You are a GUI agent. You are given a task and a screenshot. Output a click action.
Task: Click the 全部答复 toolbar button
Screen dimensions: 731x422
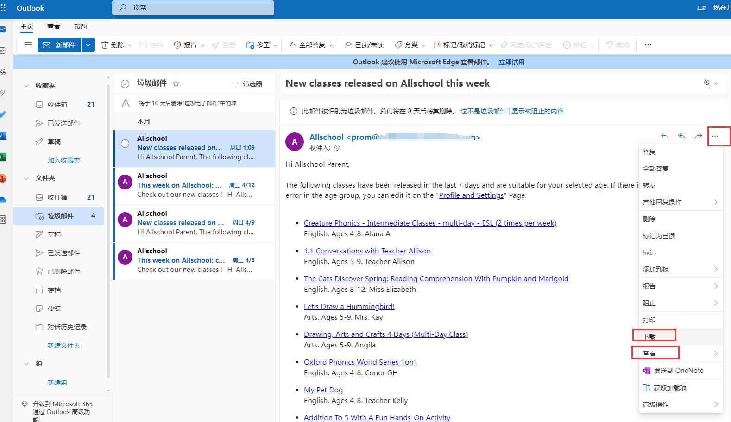tap(308, 45)
